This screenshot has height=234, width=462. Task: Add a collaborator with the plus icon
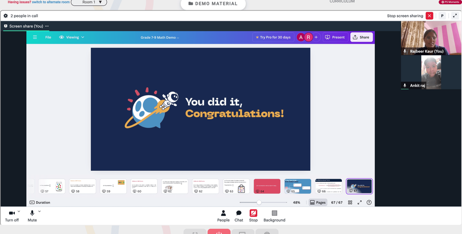click(316, 37)
